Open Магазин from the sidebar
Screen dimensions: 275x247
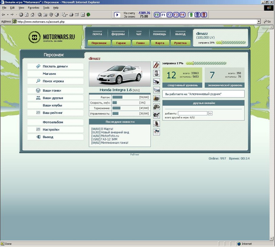(x=55, y=74)
